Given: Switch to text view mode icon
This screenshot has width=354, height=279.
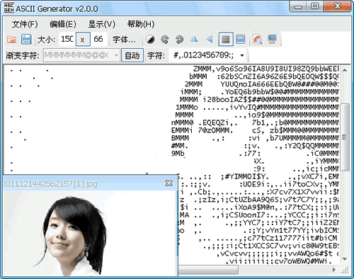Looking at the screenshot, I should (226, 39).
